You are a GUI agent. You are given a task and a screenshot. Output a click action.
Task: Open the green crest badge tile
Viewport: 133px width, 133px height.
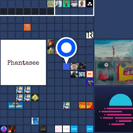click(x=51, y=4)
